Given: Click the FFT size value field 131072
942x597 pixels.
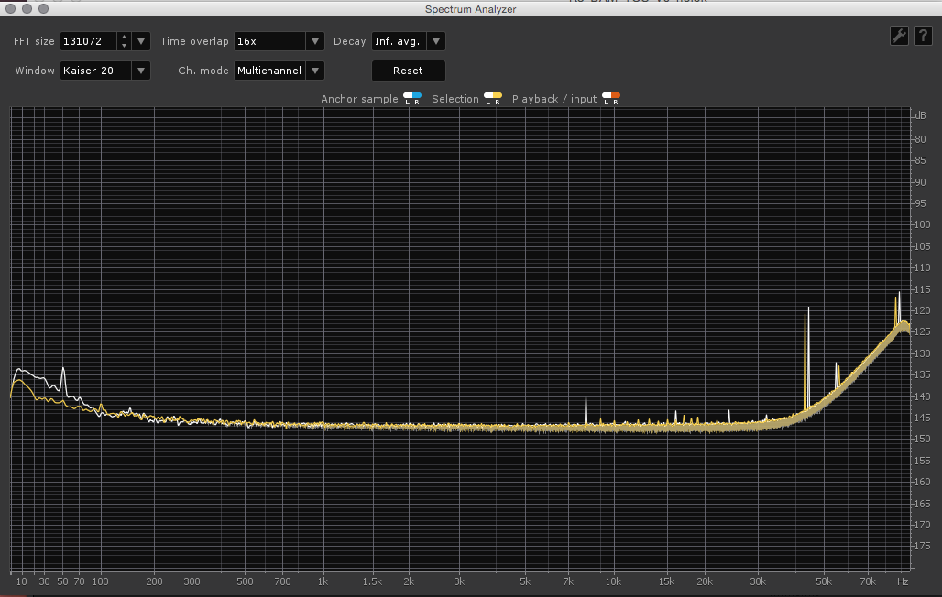Looking at the screenshot, I should [88, 41].
